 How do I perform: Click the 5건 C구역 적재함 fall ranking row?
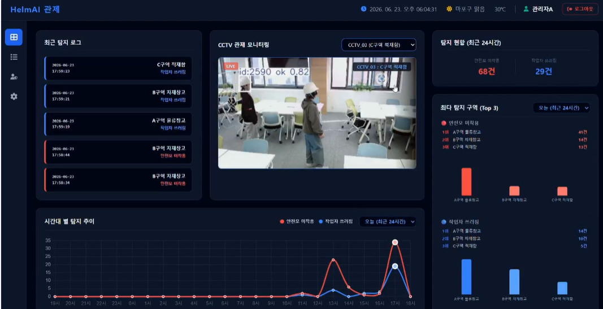click(514, 246)
